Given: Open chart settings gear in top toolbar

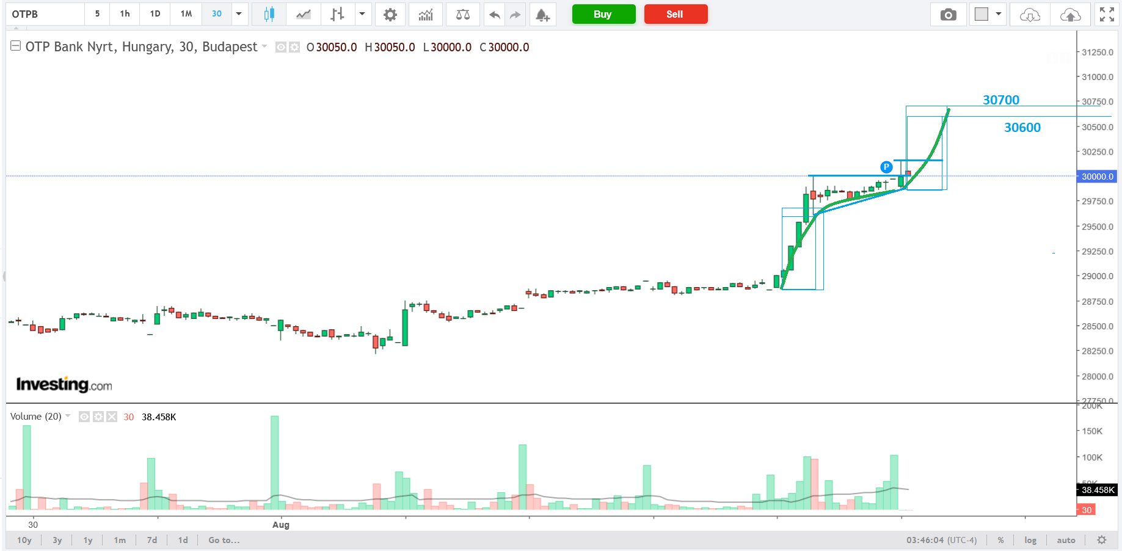Looking at the screenshot, I should [x=390, y=14].
